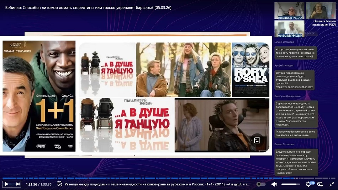Select Владимир Рудак's webcam thumbnail

click(289, 11)
